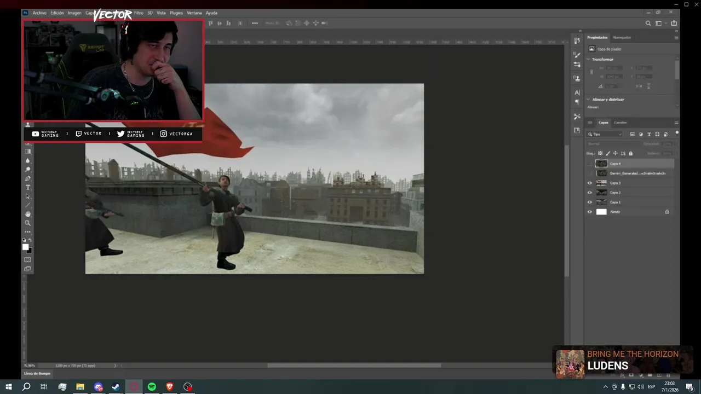Click the horizontal canvas scrollbar
Viewport: 701px width, 394px height.
[x=354, y=366]
